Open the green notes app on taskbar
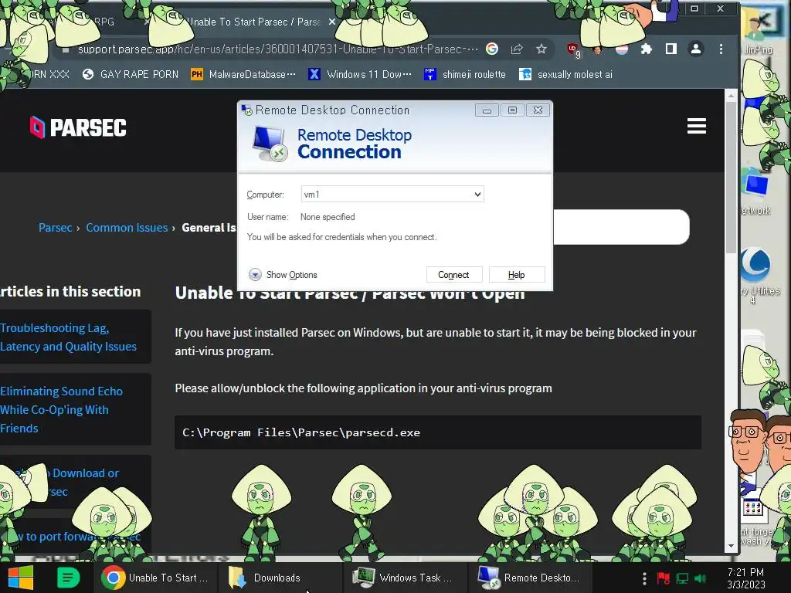This screenshot has height=593, width=791. (x=68, y=578)
